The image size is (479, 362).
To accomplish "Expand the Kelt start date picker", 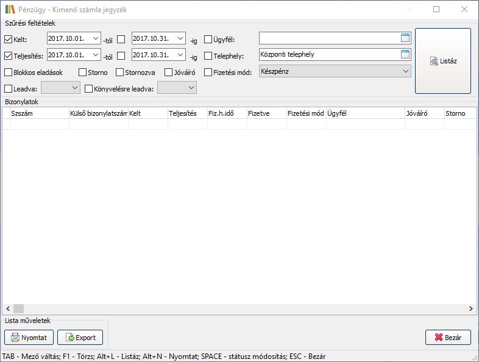I will (x=95, y=38).
